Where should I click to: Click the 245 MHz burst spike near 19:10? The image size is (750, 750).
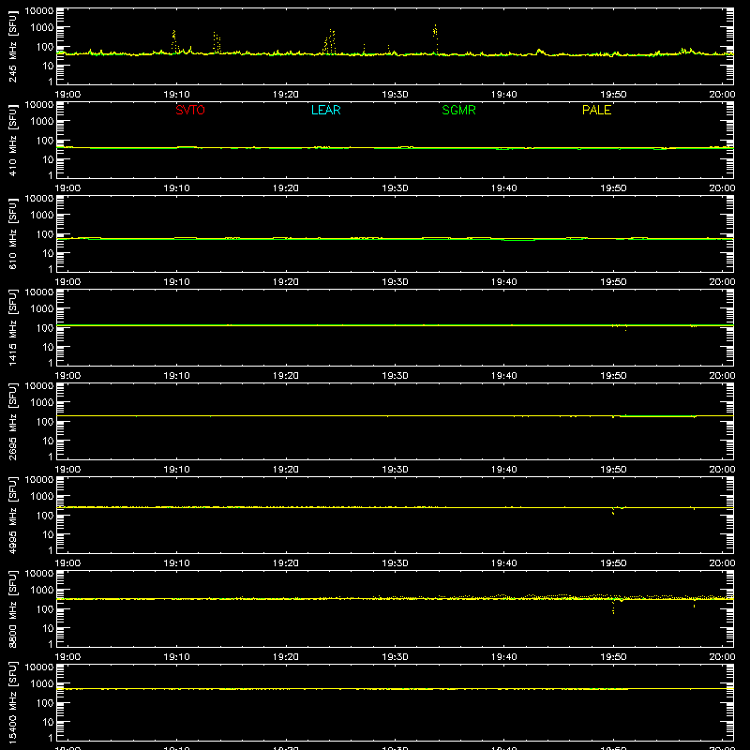click(174, 41)
